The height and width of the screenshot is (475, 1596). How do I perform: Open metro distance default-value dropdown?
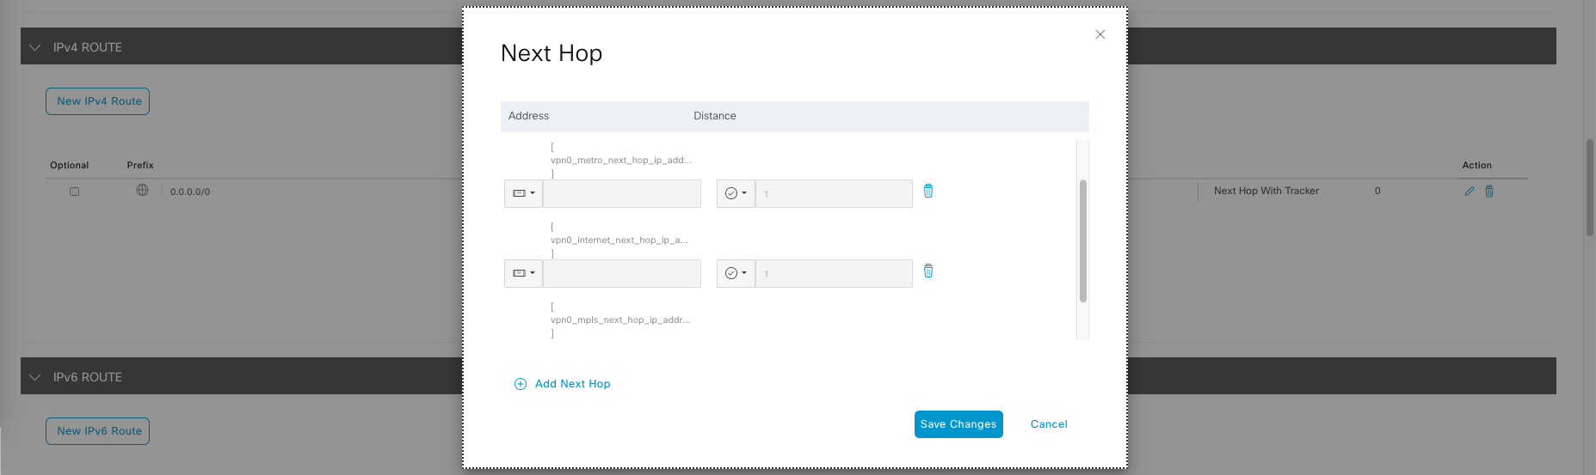click(x=736, y=193)
